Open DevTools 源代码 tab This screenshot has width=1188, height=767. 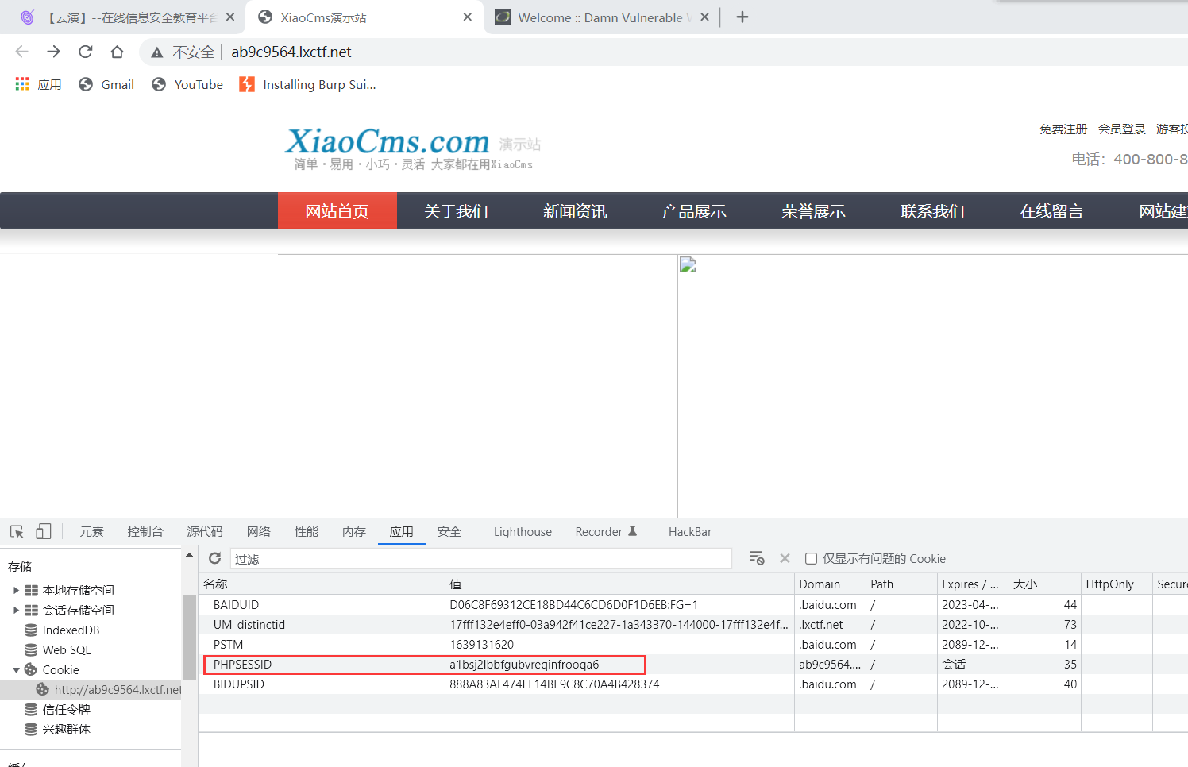(x=205, y=532)
